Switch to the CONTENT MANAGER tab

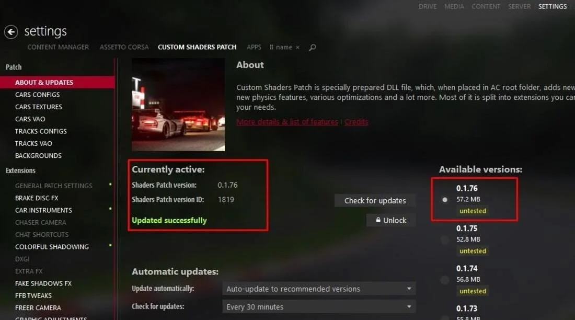[58, 47]
